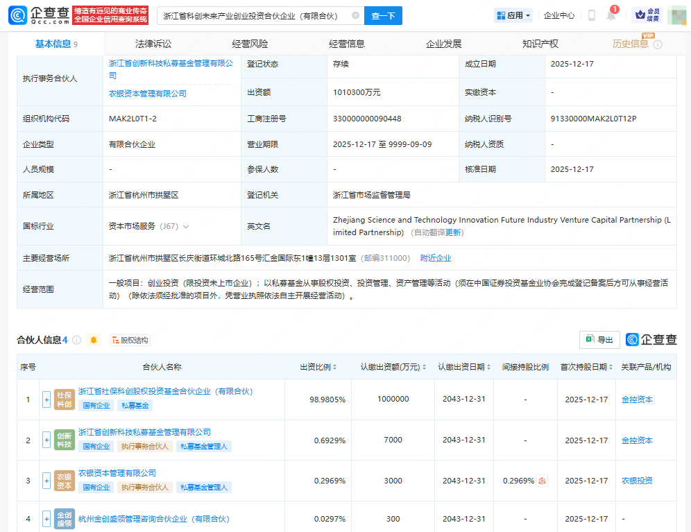The height and width of the screenshot is (532, 691).
Task: Click info icon next to 合伙人信息 count
Action: click(76, 340)
